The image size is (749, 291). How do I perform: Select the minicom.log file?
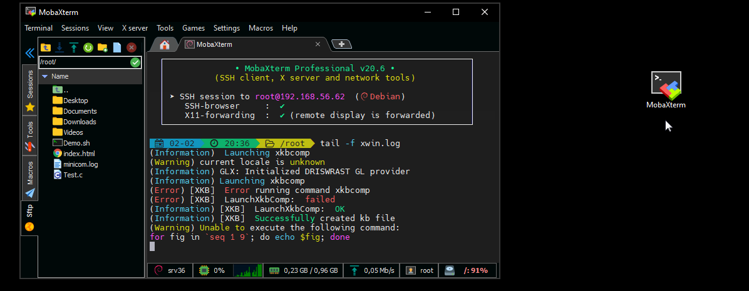75,164
